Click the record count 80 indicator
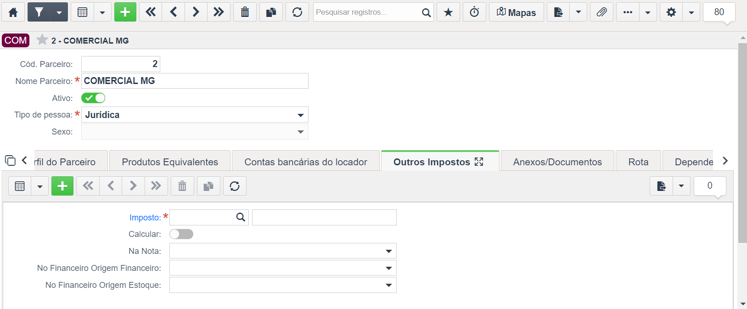The image size is (747, 309). coord(719,12)
